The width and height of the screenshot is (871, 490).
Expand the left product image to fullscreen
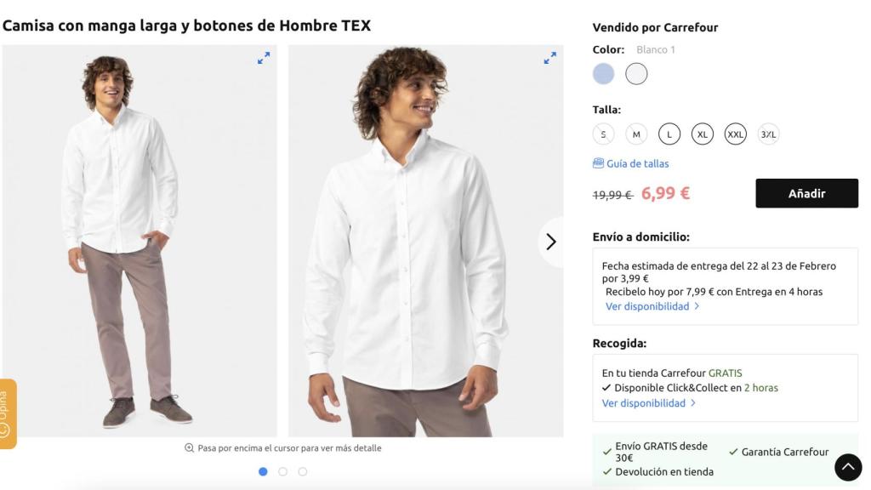(x=263, y=59)
